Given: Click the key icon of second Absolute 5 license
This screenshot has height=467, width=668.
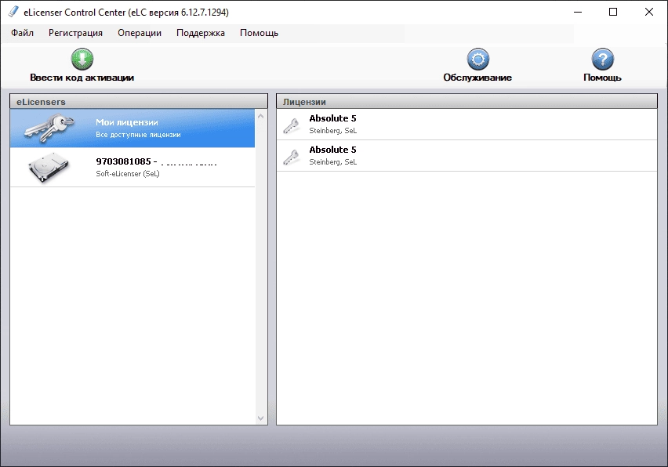Looking at the screenshot, I should click(x=292, y=157).
